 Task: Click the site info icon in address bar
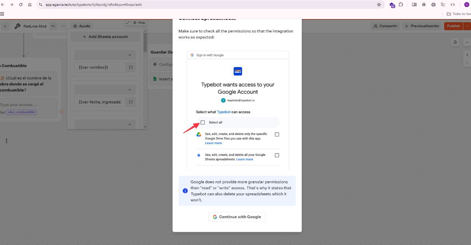tap(40, 5)
